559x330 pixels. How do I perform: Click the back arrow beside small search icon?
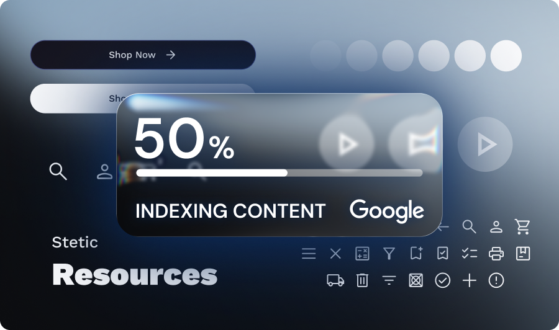point(443,227)
